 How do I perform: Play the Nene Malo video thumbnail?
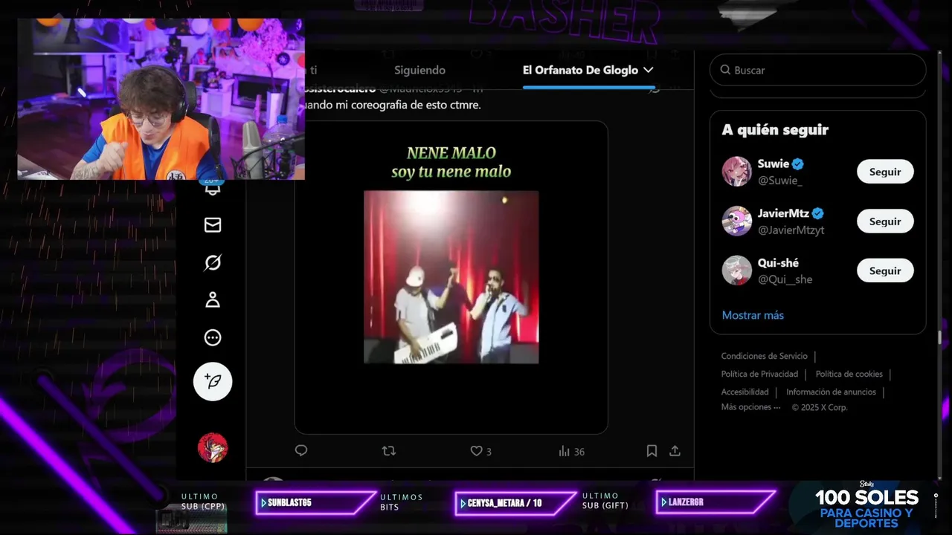451,277
